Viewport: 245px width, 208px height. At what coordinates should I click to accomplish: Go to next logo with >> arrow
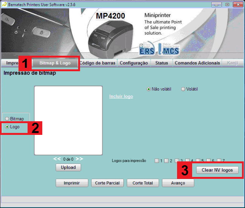pos(79,159)
